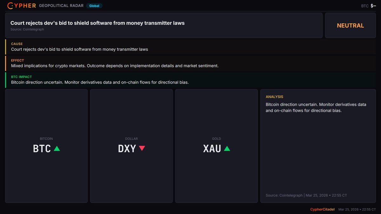Click the red DXY down arrow

142,148
